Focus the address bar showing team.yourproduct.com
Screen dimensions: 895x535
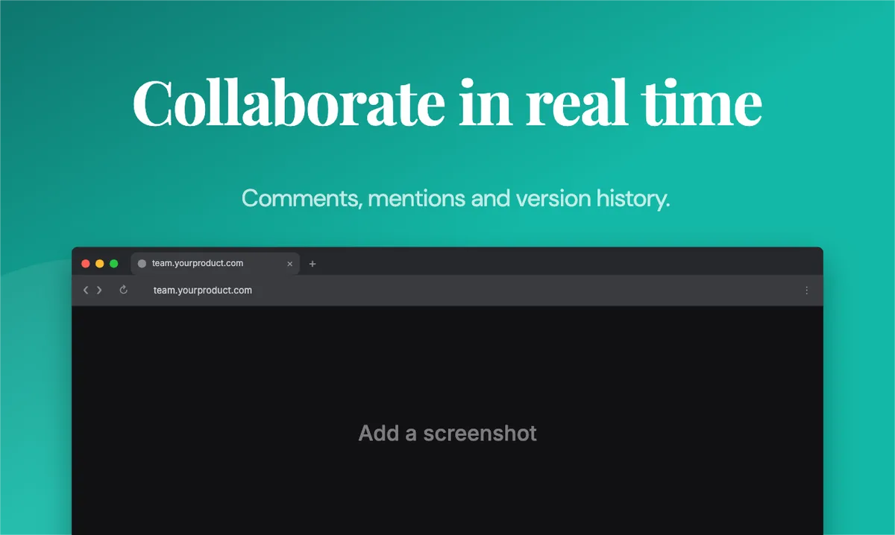pos(203,291)
